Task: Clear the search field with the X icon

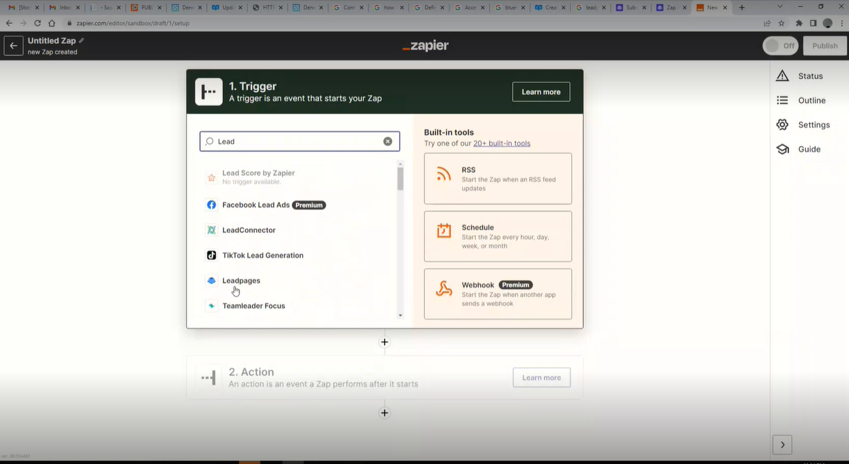Action: (x=387, y=141)
